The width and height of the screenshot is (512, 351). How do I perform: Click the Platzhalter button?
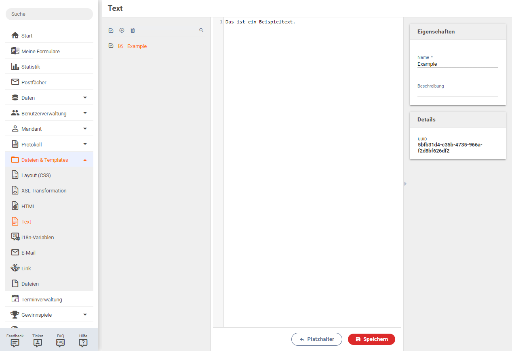point(316,339)
